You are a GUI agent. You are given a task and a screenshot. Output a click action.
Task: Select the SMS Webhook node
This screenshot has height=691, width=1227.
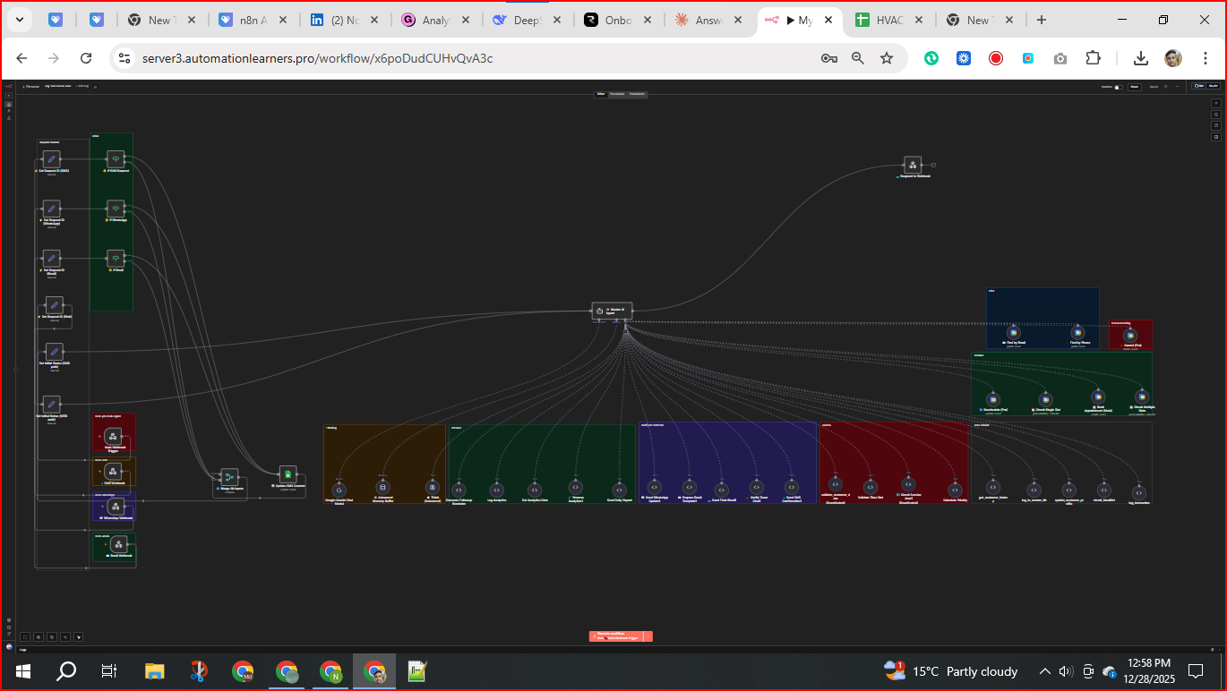pyautogui.click(x=114, y=472)
